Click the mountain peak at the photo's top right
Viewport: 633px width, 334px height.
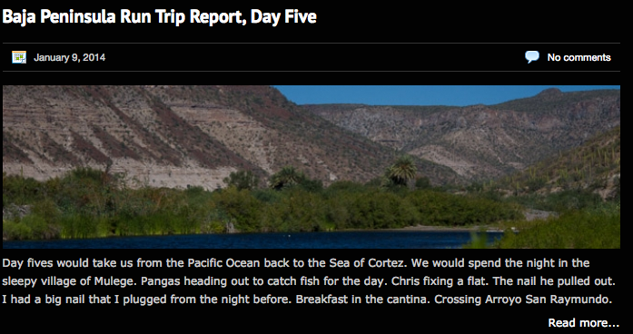pos(550,93)
